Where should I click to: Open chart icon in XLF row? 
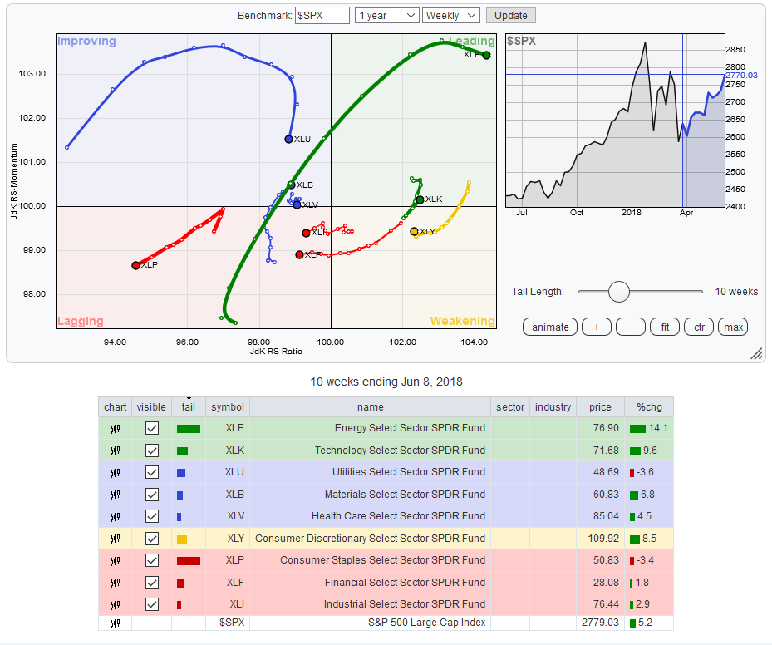[x=115, y=583]
